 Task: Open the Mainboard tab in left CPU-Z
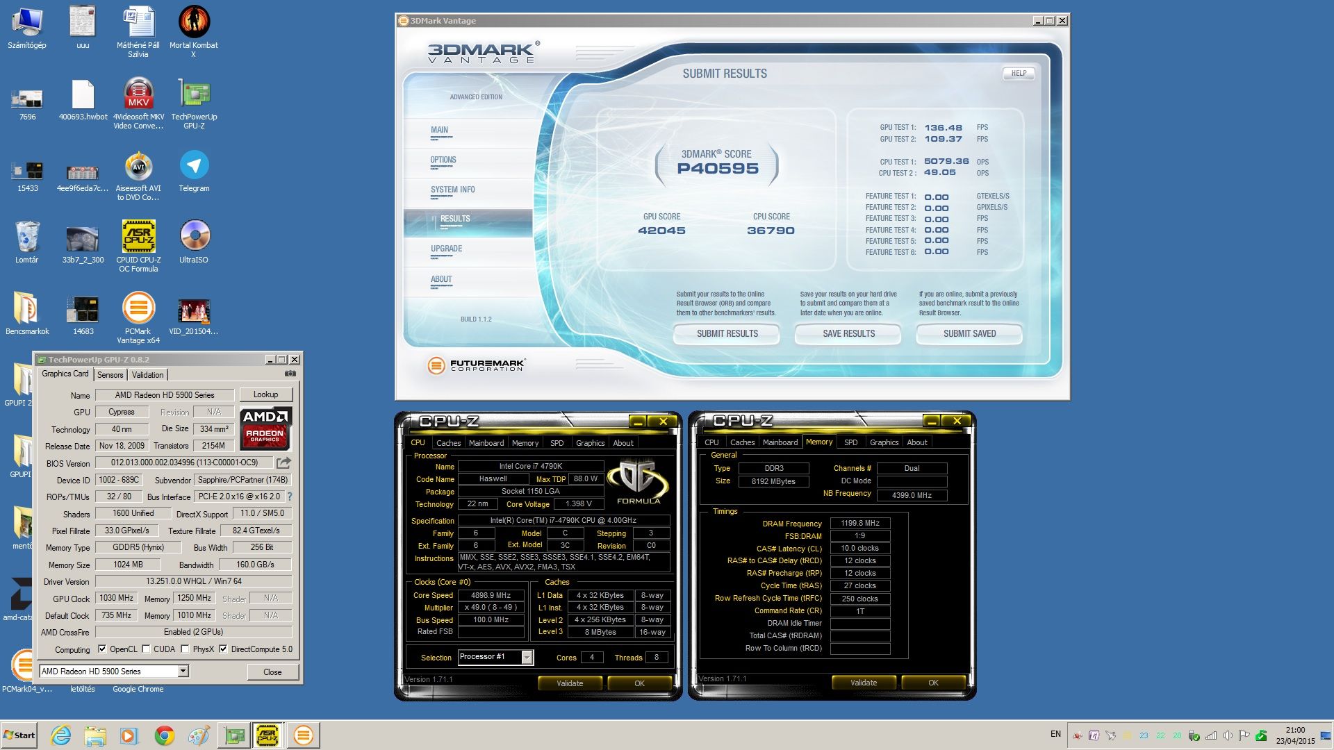(486, 443)
